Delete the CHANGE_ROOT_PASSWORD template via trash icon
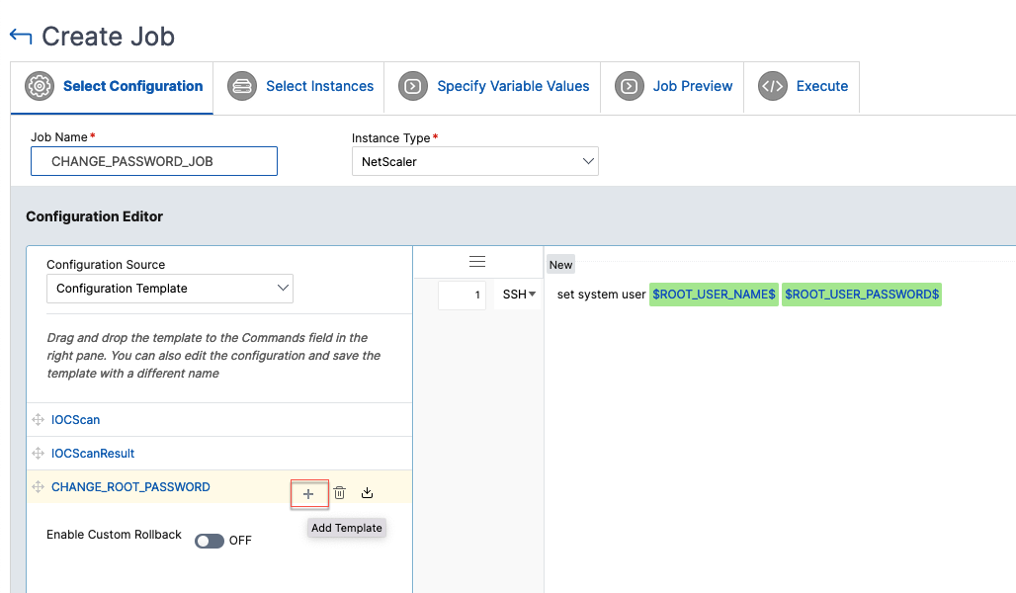The height and width of the screenshot is (593, 1016). (x=340, y=493)
